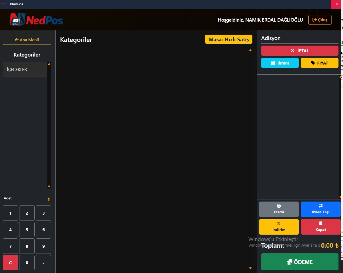This screenshot has height=273, width=343.
Task: Tap keypad digit 1
Action: (10, 213)
